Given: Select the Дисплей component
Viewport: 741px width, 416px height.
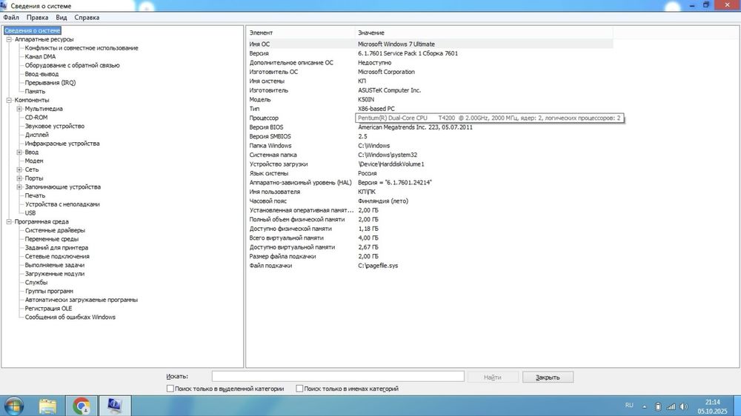Looking at the screenshot, I should tap(36, 135).
